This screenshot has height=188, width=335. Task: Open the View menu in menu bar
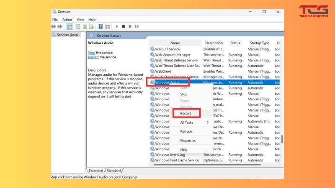coord(80,20)
